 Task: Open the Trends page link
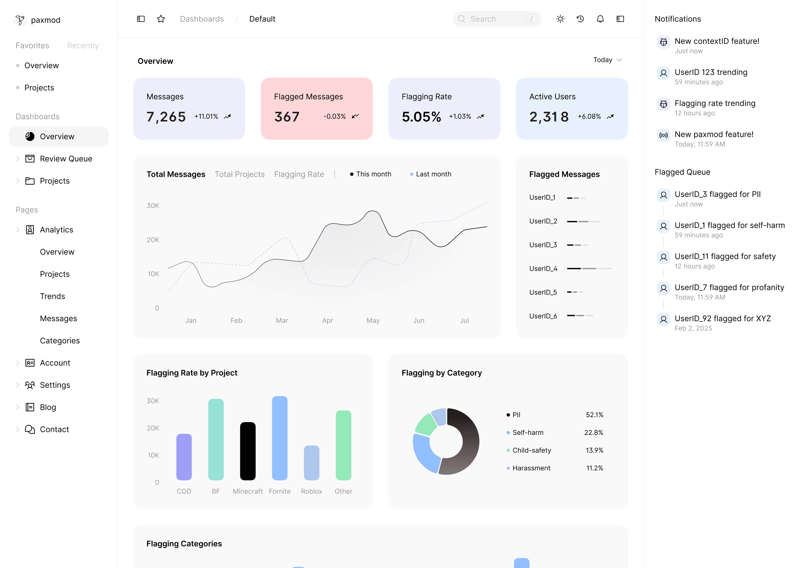pyautogui.click(x=52, y=296)
